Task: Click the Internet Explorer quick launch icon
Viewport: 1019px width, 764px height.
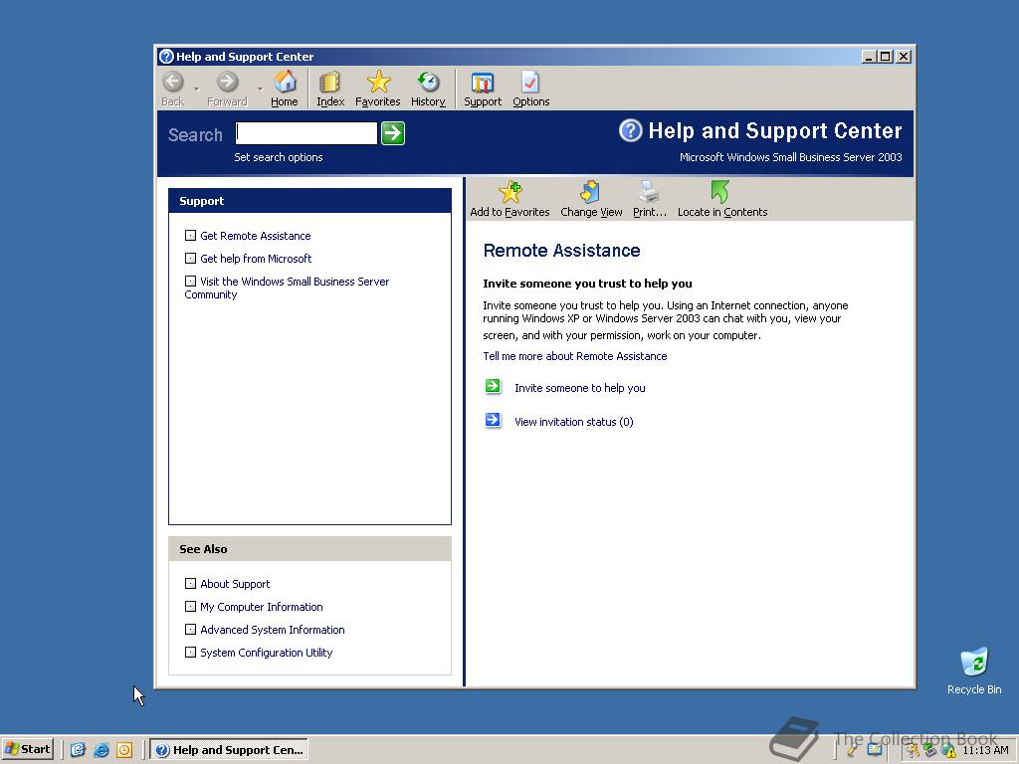Action: [x=101, y=750]
